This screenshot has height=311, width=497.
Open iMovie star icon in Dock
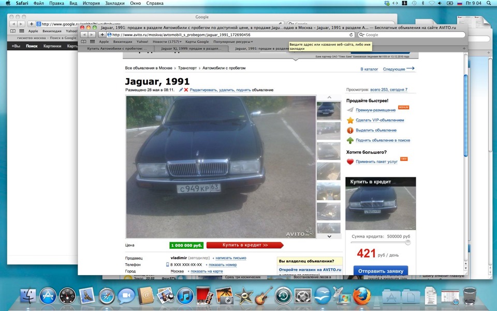click(x=244, y=295)
